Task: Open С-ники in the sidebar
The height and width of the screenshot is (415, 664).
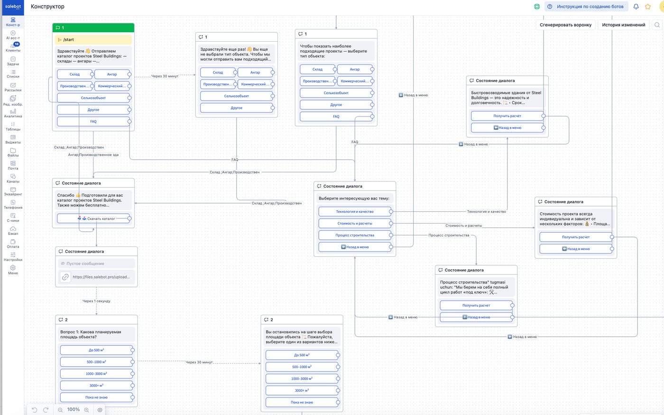Action: pyautogui.click(x=13, y=218)
